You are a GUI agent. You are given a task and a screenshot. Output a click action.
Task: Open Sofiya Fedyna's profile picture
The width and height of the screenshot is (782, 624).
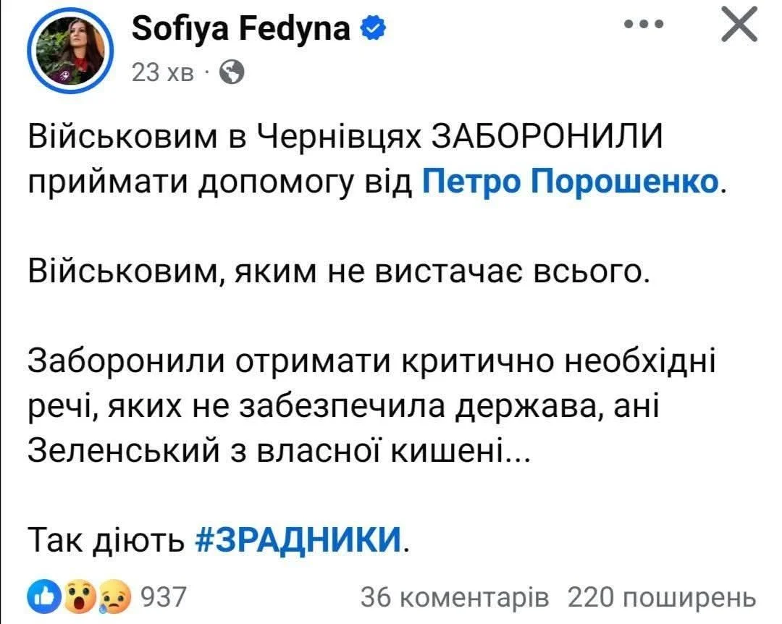tap(70, 51)
